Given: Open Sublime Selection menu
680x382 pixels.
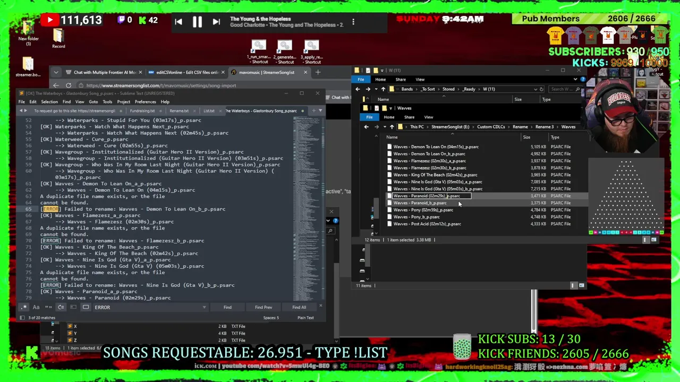Looking at the screenshot, I should point(49,102).
